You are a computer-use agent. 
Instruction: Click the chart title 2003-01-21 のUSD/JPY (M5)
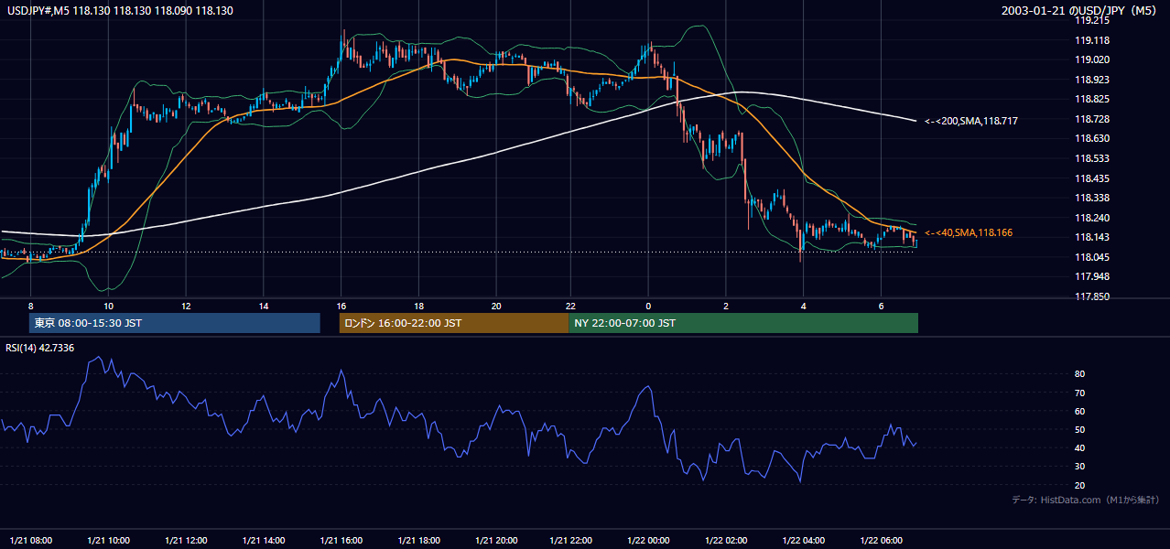[1080, 11]
